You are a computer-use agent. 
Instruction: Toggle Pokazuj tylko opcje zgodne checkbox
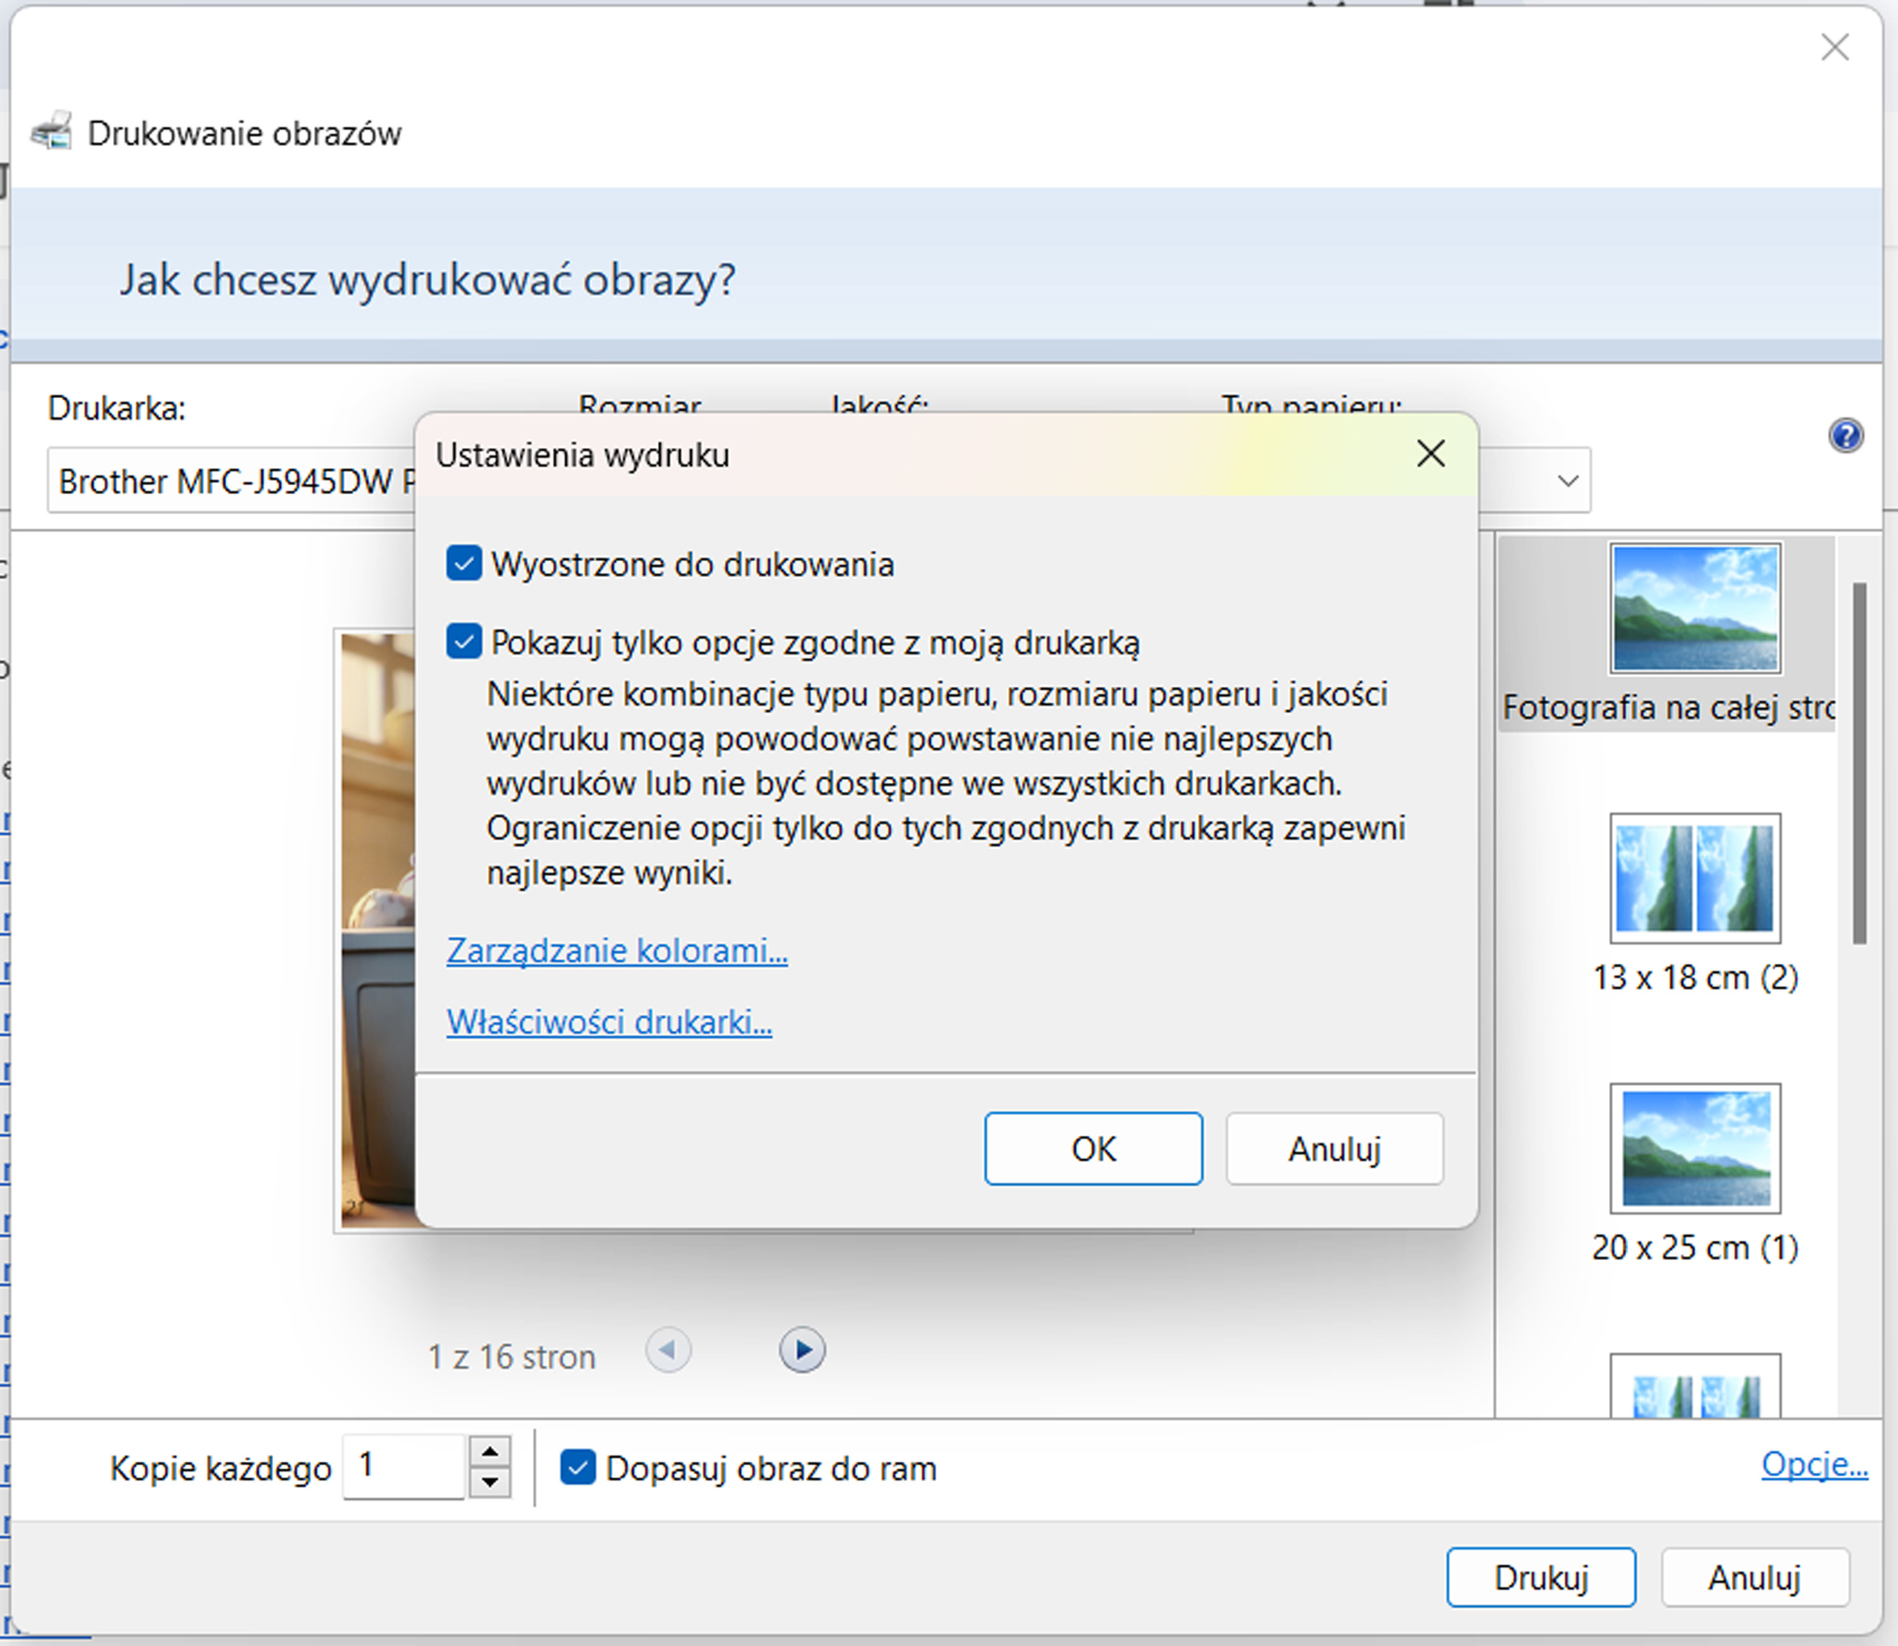point(464,641)
